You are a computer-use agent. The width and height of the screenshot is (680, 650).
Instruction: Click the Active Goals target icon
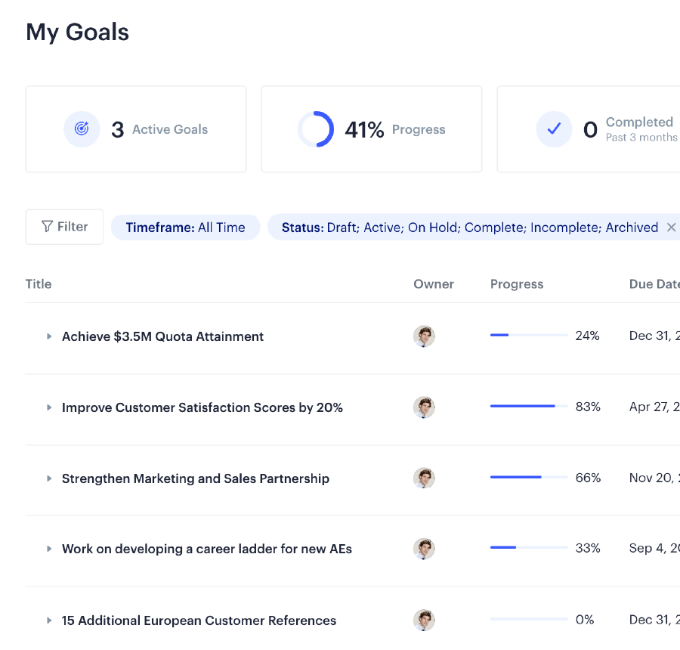click(x=82, y=129)
